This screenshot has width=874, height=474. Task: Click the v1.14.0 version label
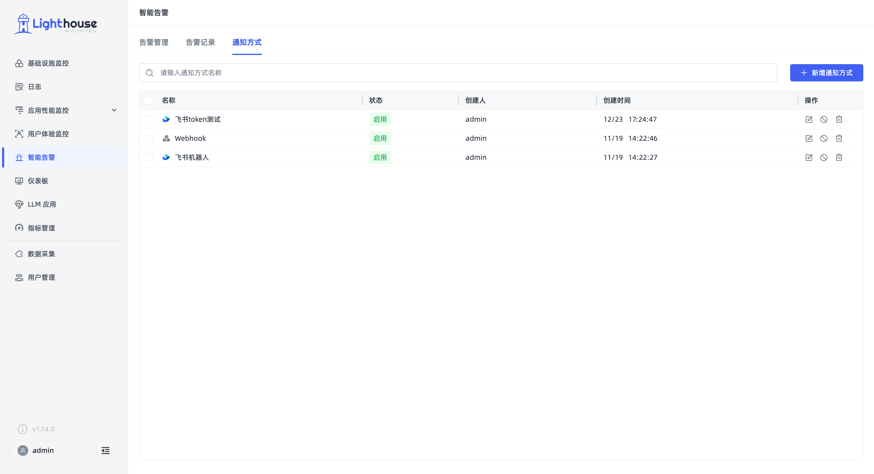43,429
